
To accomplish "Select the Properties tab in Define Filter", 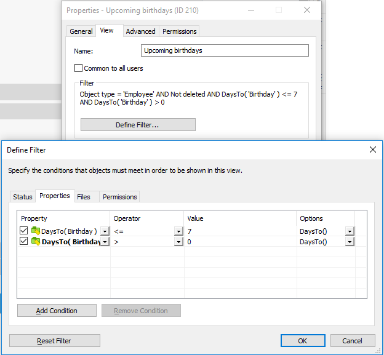I will tap(55, 196).
